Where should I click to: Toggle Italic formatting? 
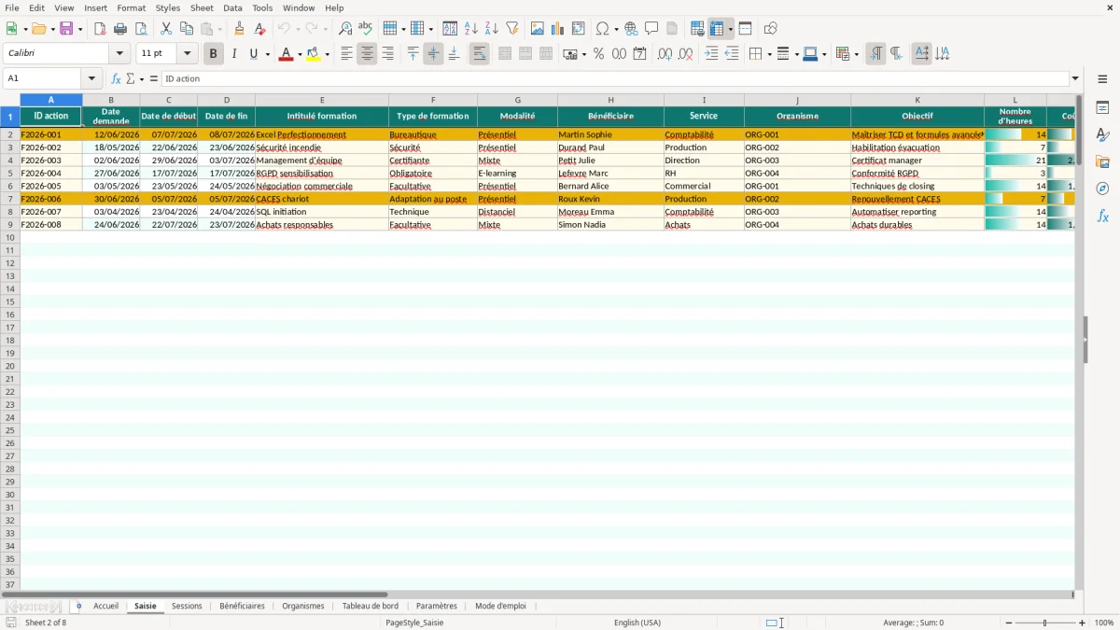234,54
